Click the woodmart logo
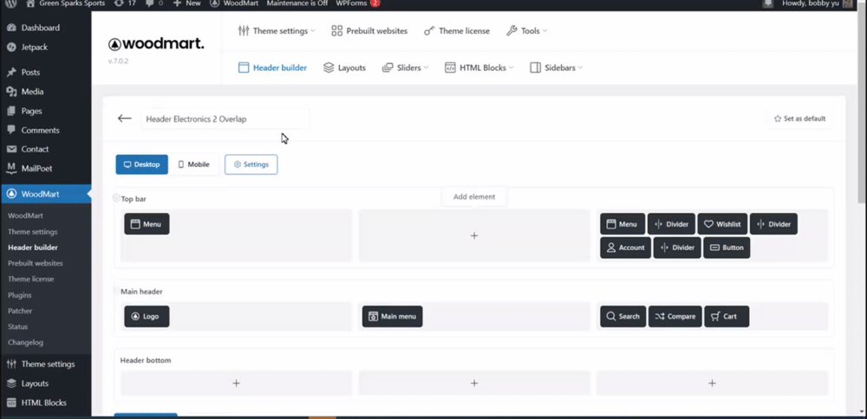 [156, 44]
